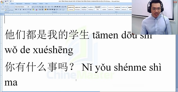Align text left

(46, 9)
